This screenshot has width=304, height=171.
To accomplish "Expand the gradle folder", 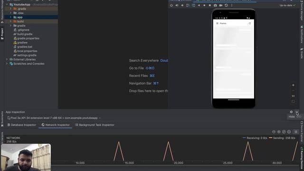I will 10,26.
